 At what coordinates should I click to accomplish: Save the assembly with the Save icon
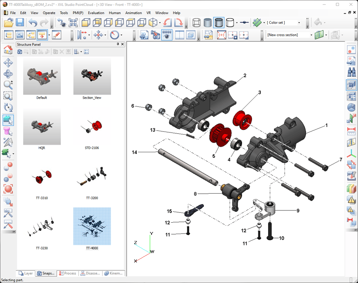(x=20, y=23)
